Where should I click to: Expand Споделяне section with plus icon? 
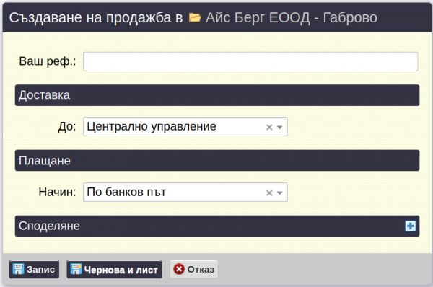click(x=411, y=226)
